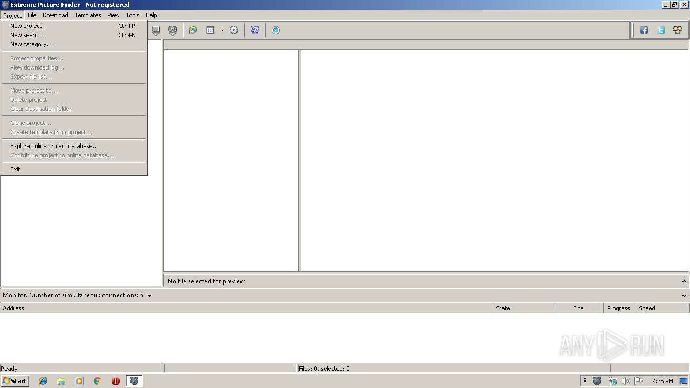
Task: Click the blue wavy-lines toolbar icon
Action: pyautogui.click(x=255, y=31)
